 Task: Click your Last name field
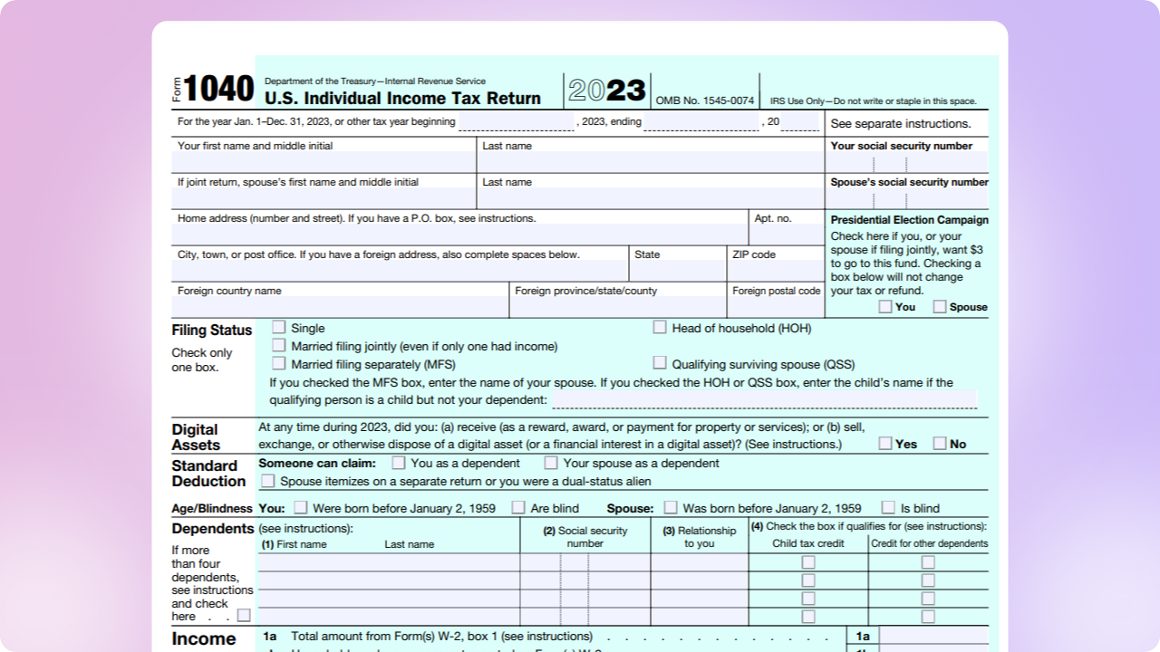point(651,163)
